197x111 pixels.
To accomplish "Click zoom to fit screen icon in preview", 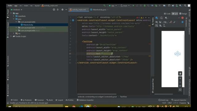I will [180, 90].
